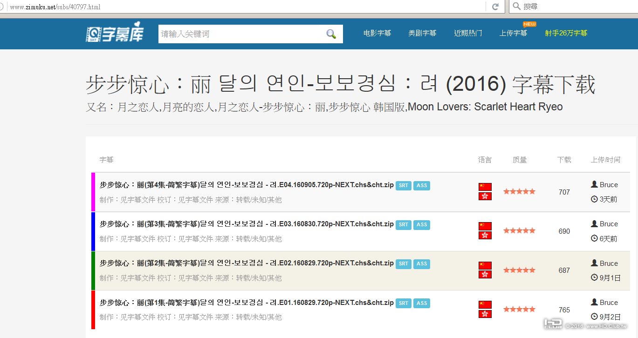The image size is (638, 338).
Task: Click uploader name Bruce in 第1集 row
Action: pos(609,303)
